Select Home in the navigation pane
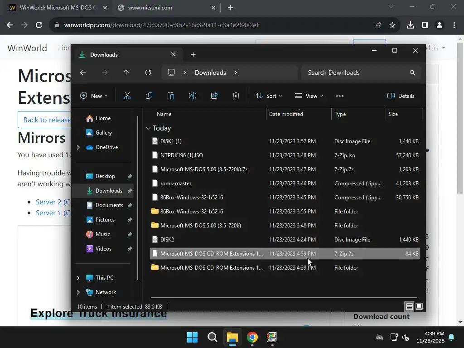Image resolution: width=464 pixels, height=348 pixels. click(x=103, y=118)
